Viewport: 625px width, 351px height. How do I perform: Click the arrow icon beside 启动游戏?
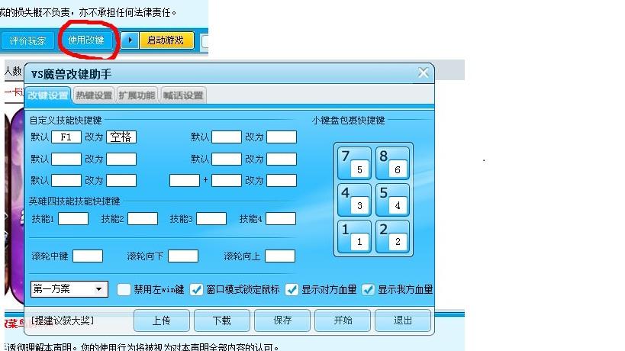pyautogui.click(x=130, y=40)
